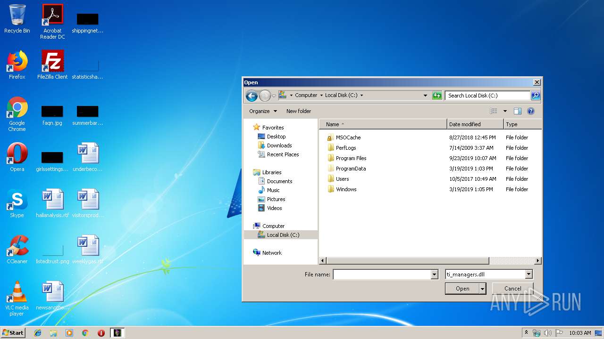Open Recycle Bin on desktop
The width and height of the screenshot is (604, 339).
pos(17,19)
